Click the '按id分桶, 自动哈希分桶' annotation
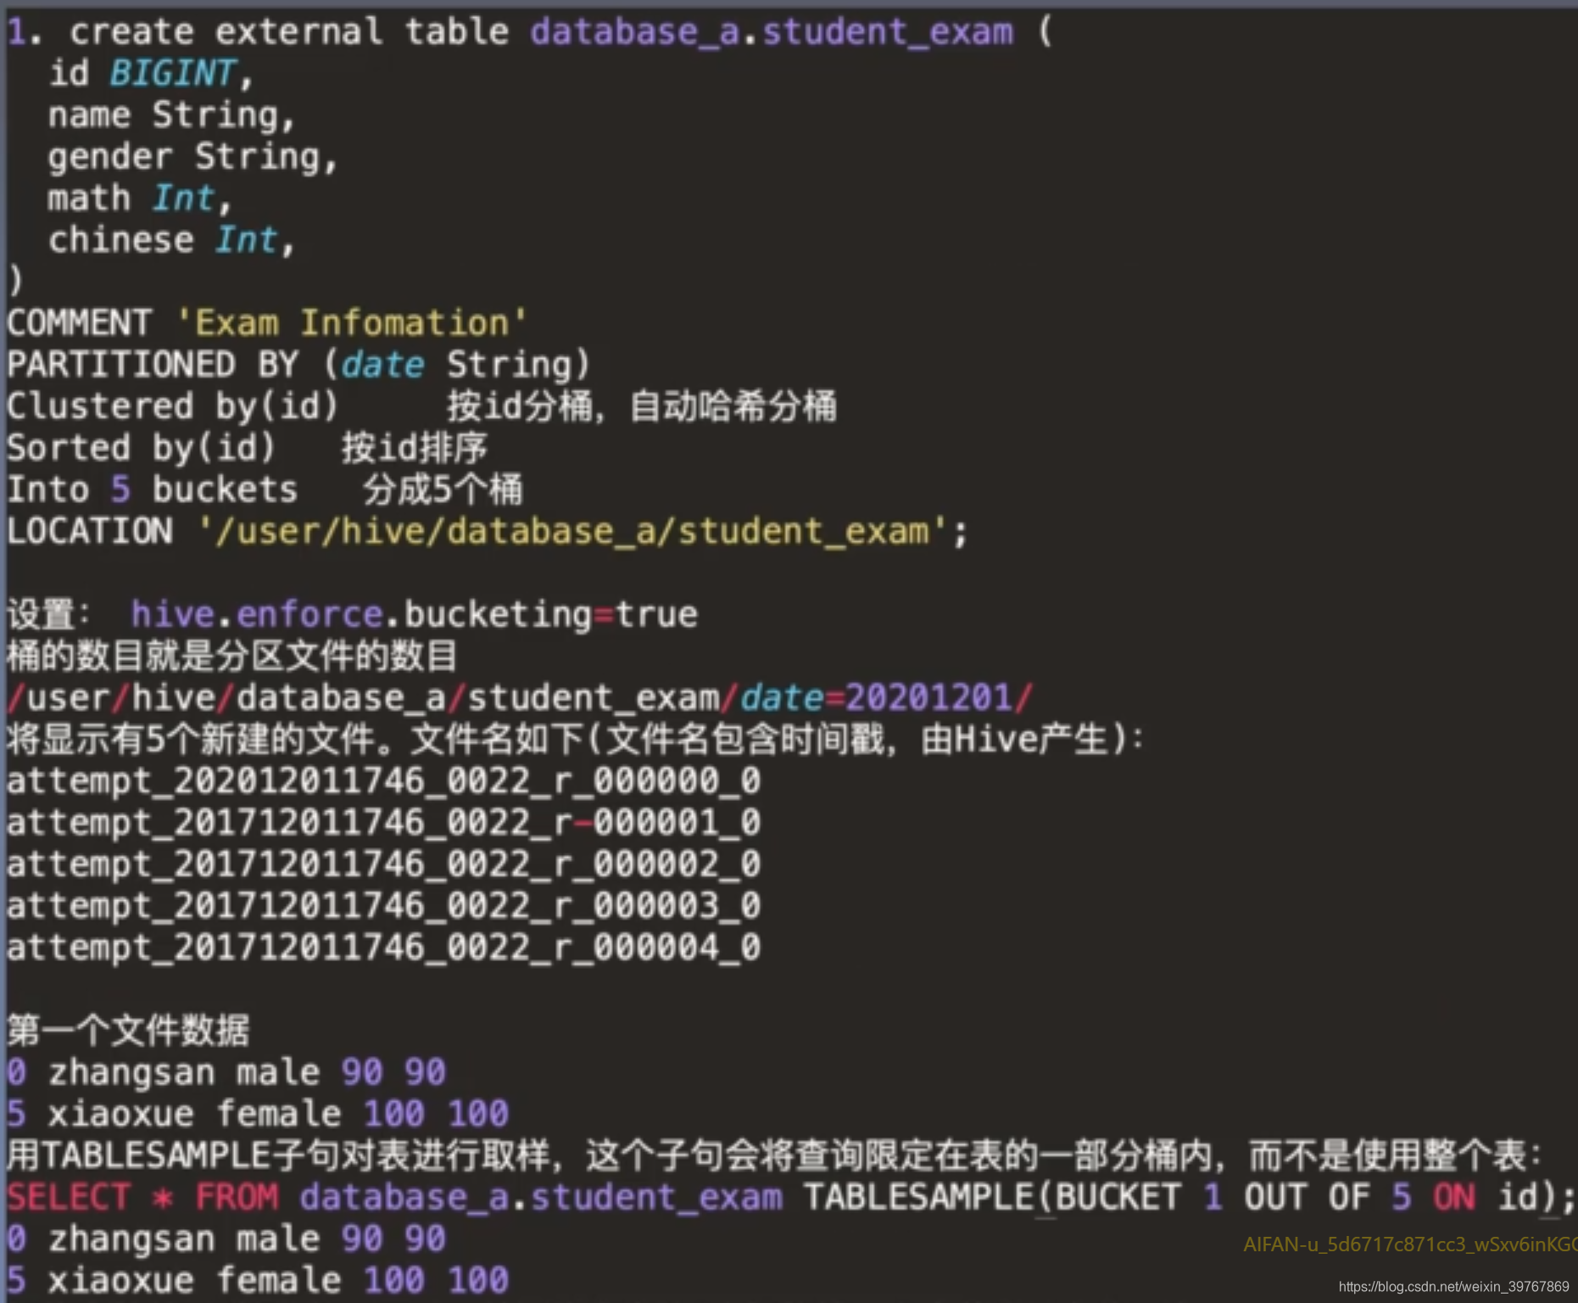1578x1303 pixels. (642, 406)
